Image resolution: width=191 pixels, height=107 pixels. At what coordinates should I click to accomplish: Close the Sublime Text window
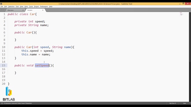pyautogui.click(x=188, y=4)
